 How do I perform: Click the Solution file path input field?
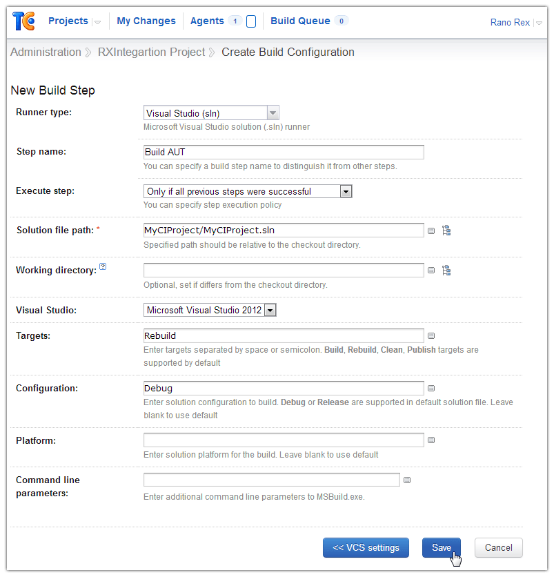(x=284, y=231)
